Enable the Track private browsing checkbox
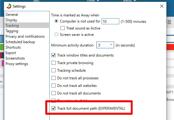This screenshot has height=120, width=174. click(54, 63)
